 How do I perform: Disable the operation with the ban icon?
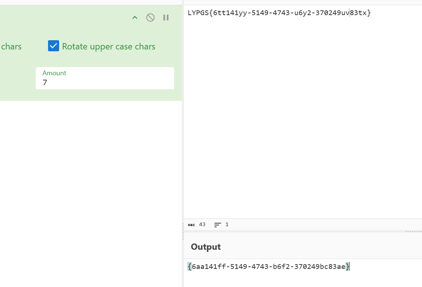tap(150, 18)
